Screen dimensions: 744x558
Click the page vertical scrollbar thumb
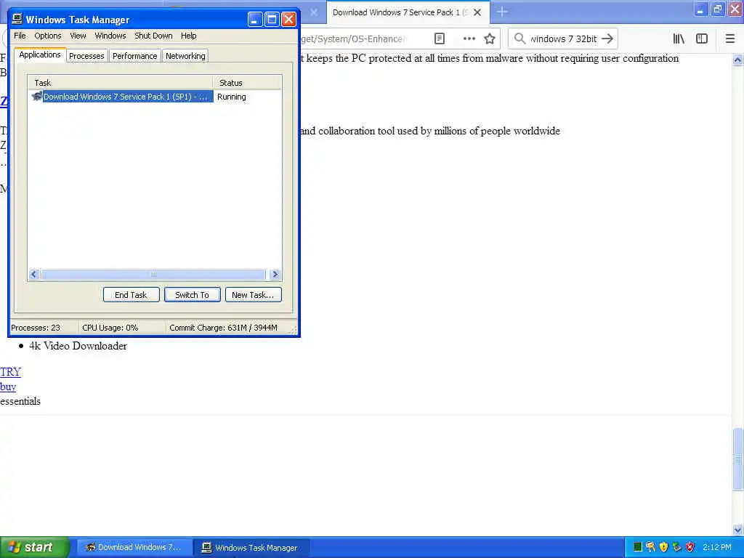pos(737,459)
